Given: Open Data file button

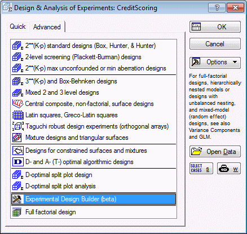Looking at the screenshot, I should click(x=215, y=152).
